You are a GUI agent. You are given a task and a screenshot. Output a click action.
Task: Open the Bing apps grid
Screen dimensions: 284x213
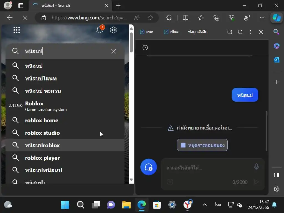17,30
